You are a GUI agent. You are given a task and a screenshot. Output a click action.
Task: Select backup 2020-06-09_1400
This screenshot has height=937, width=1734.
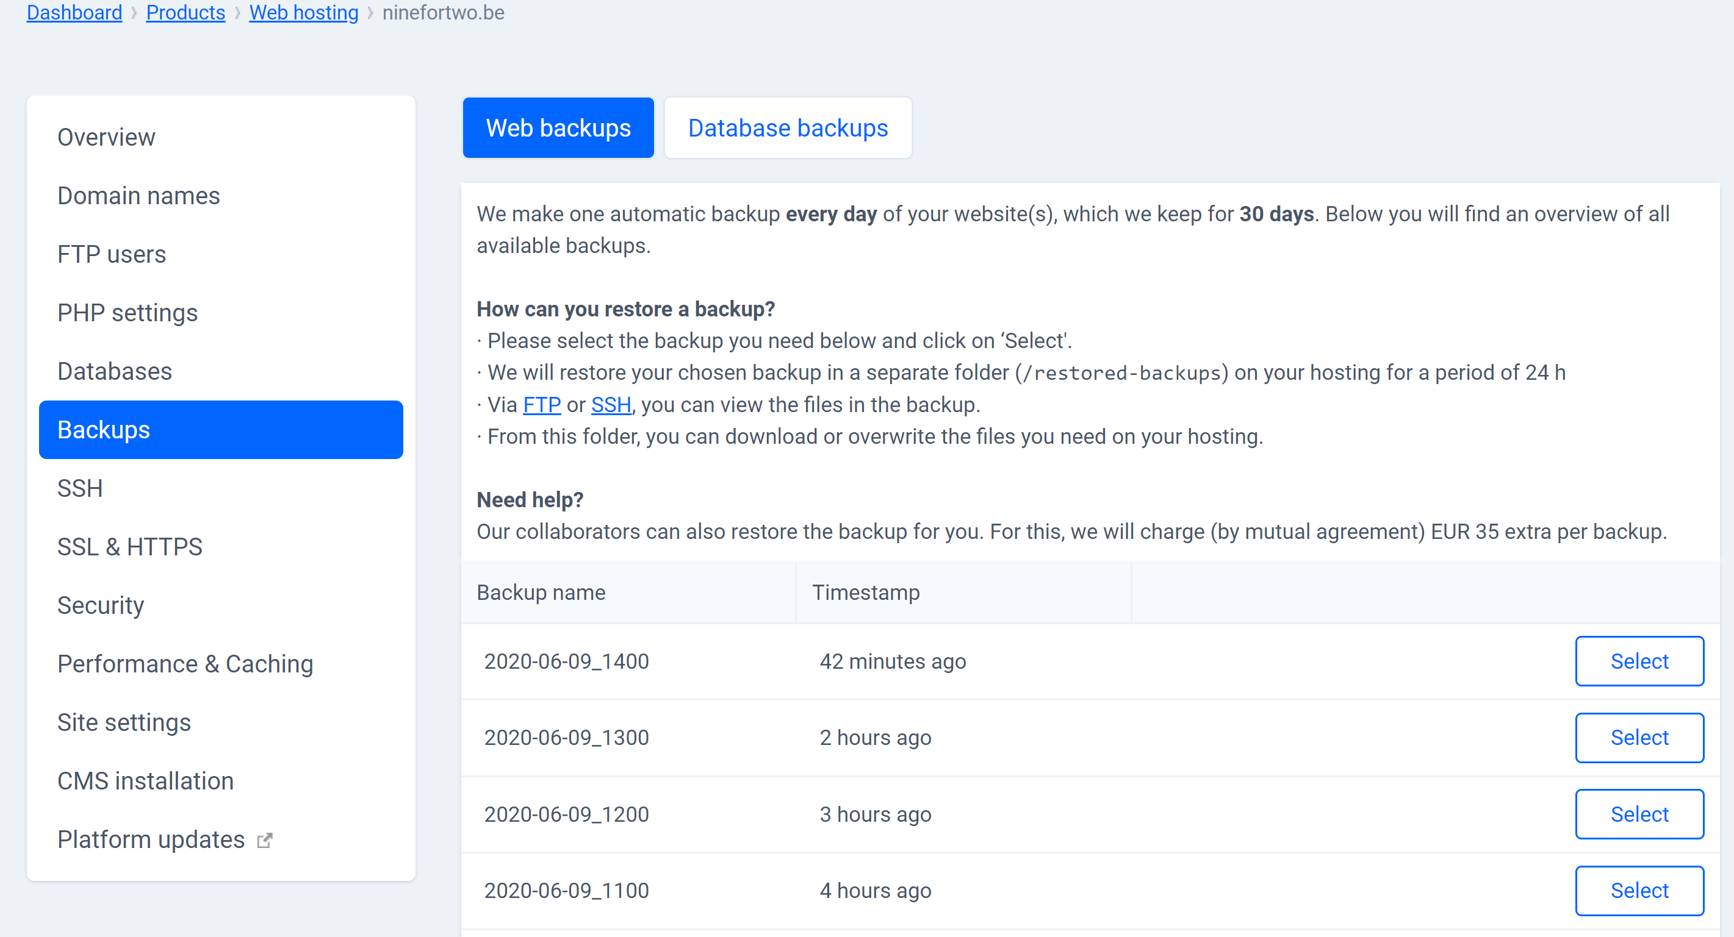pos(1638,660)
